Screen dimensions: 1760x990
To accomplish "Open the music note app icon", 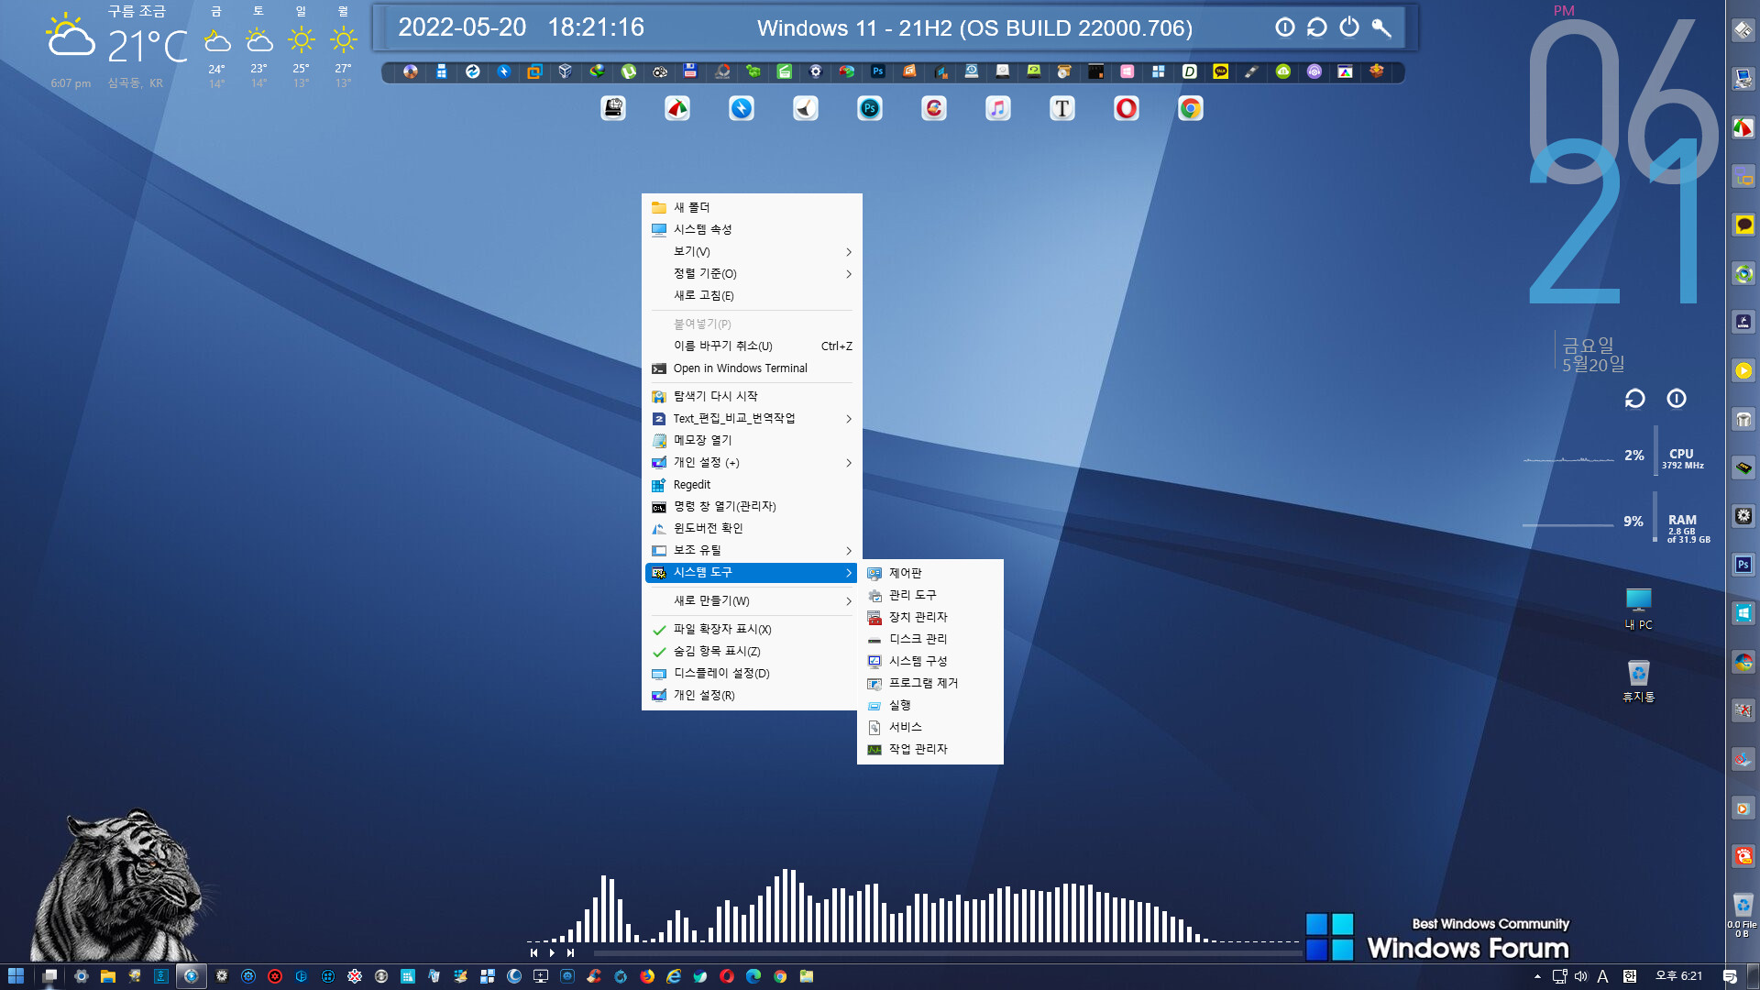I will coord(998,109).
